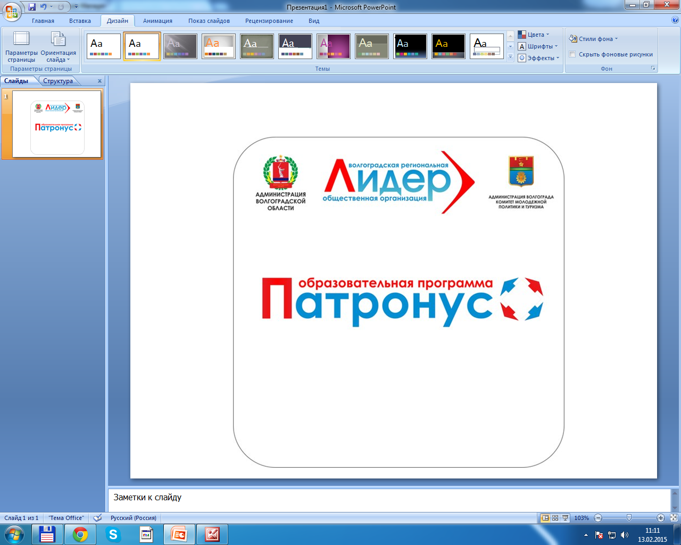Open theme Цвета dropdown

pos(534,35)
